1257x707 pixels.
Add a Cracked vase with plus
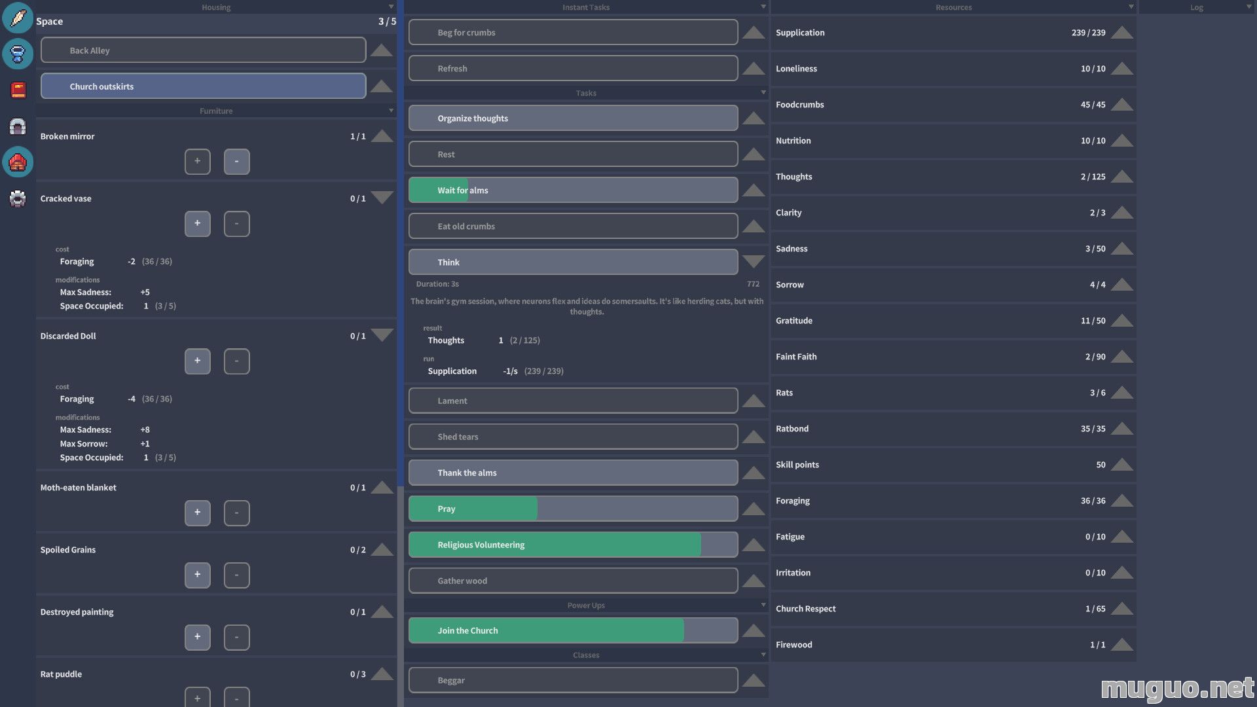click(197, 223)
